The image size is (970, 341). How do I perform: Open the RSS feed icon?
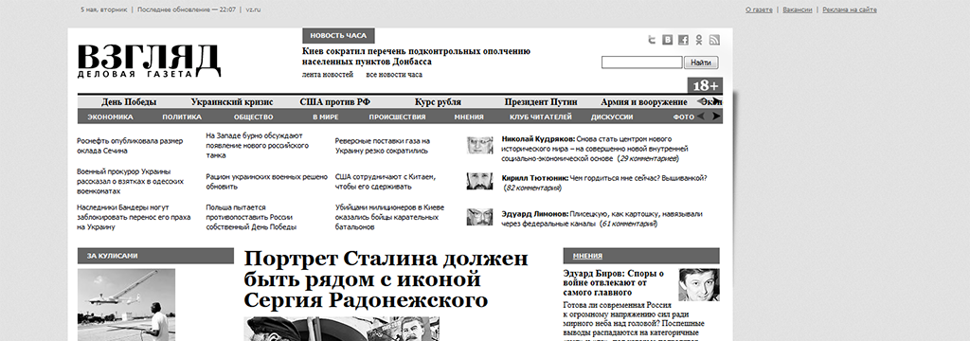point(714,40)
